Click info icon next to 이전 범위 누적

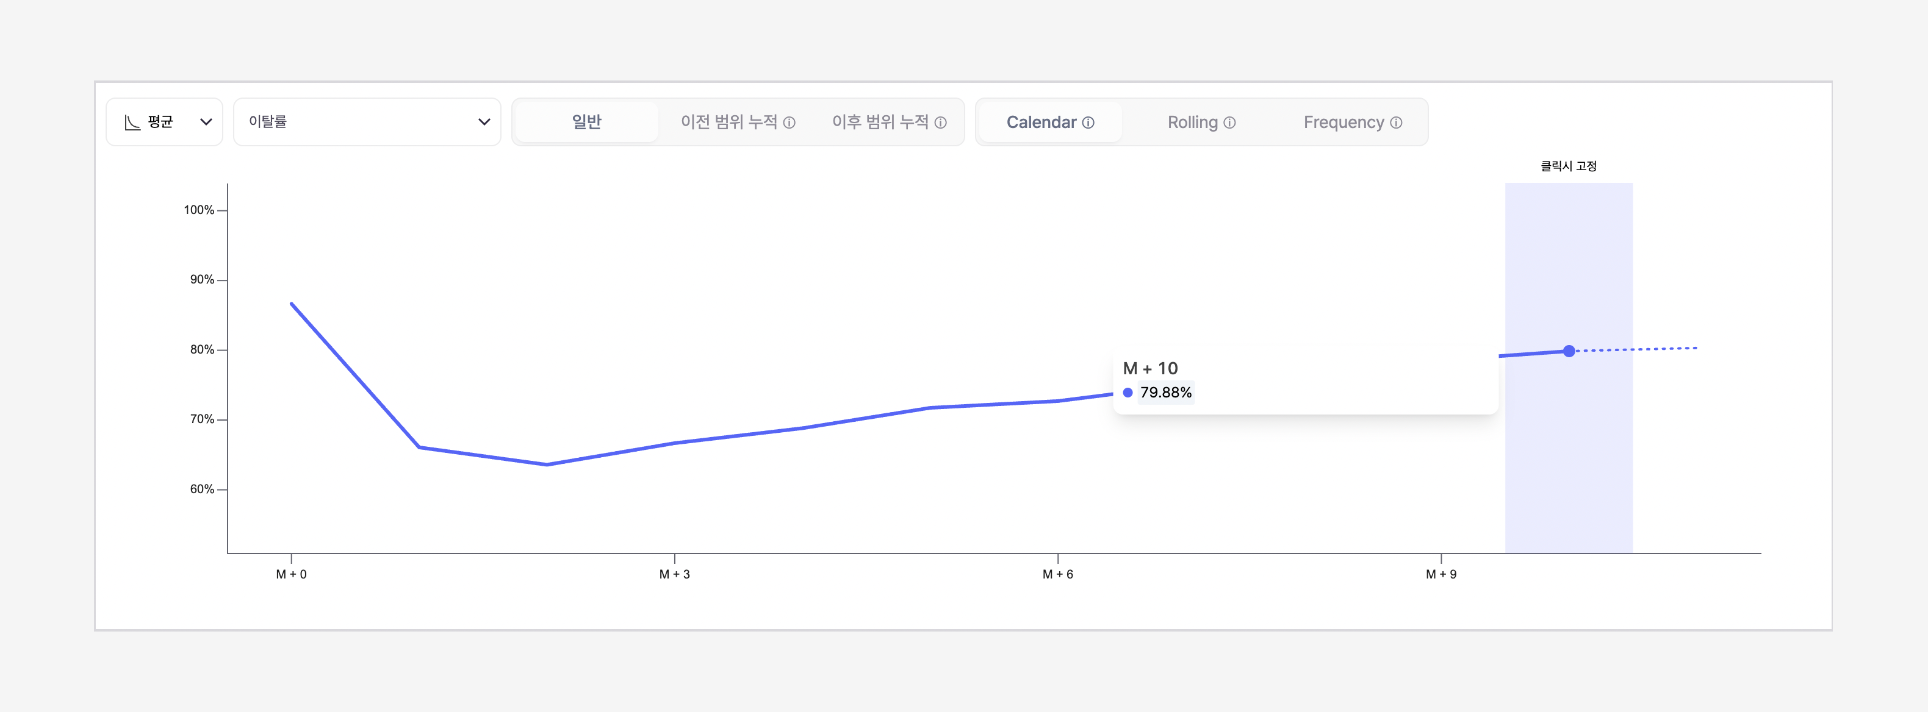(789, 123)
